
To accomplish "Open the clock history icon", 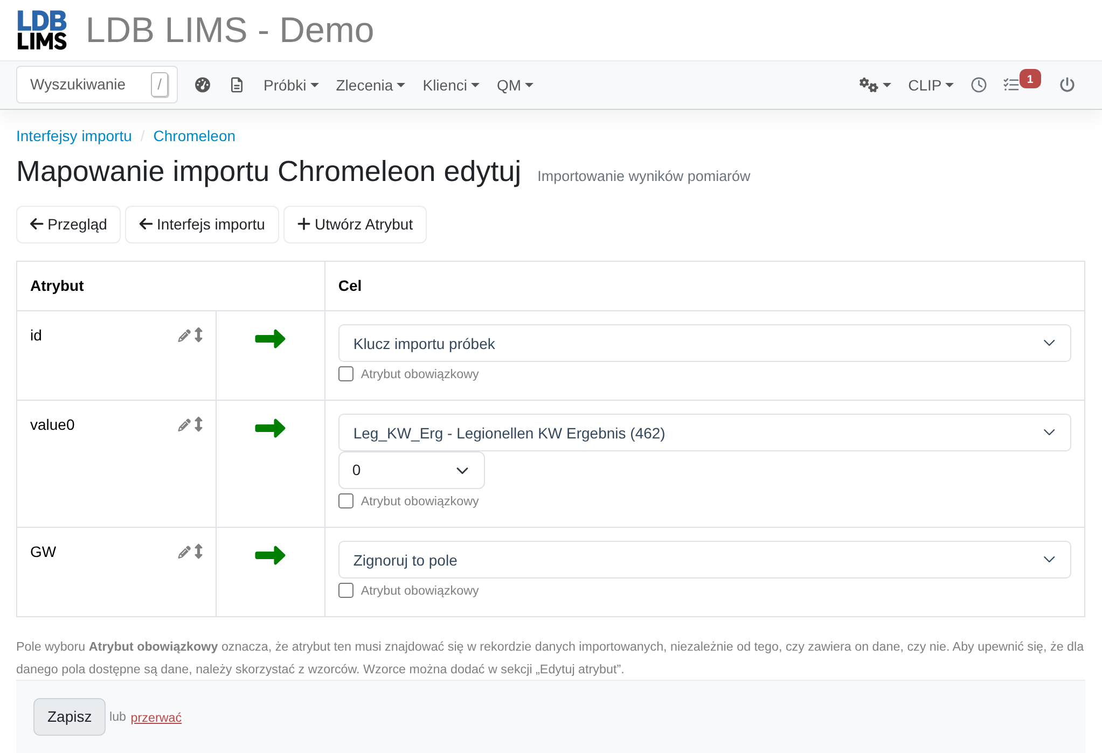I will pos(979,85).
